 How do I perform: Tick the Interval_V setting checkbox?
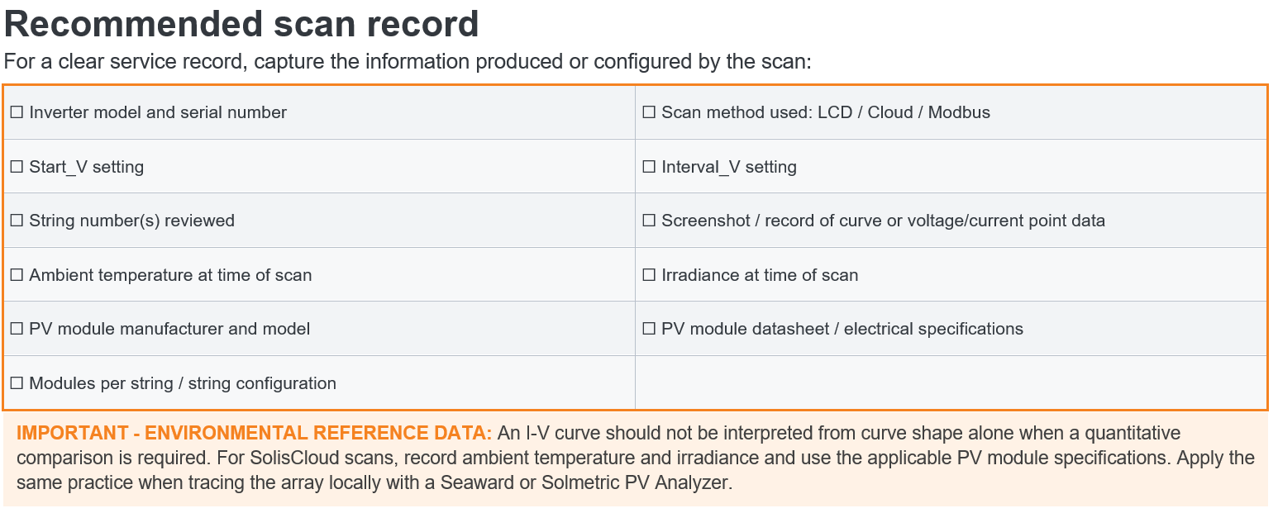[649, 167]
